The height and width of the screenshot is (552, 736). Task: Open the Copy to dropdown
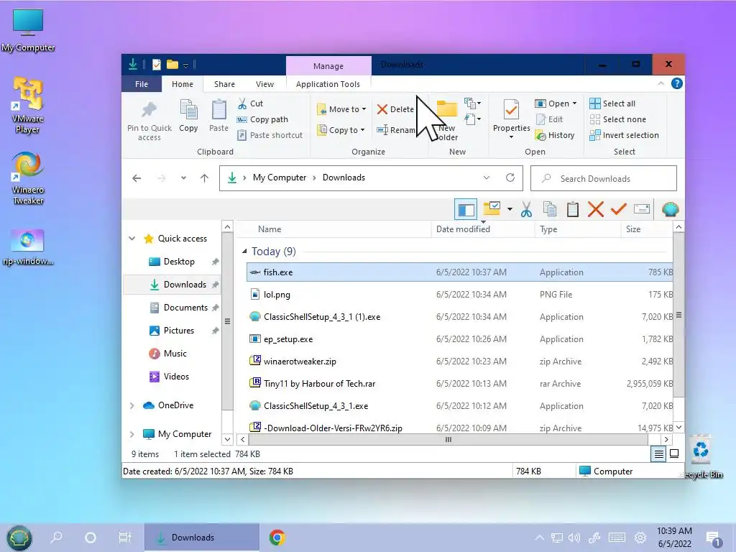(x=341, y=130)
